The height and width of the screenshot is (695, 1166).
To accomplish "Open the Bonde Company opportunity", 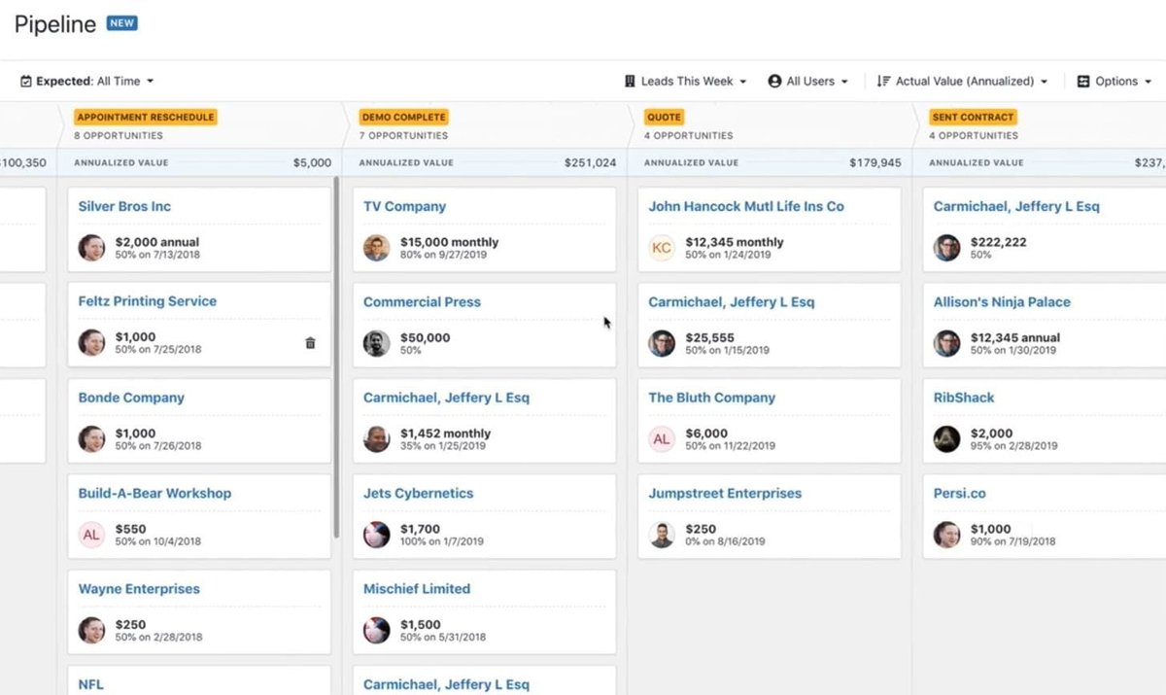I will 131,398.
